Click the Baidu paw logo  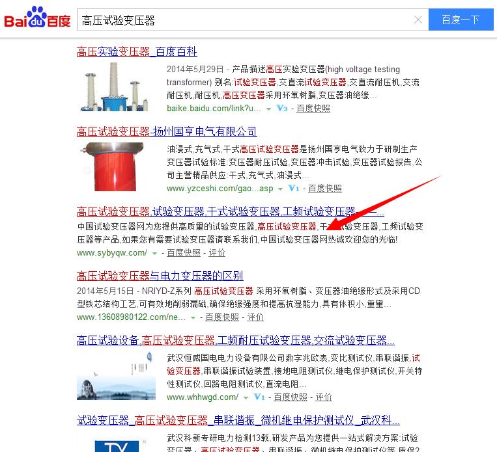(x=37, y=18)
